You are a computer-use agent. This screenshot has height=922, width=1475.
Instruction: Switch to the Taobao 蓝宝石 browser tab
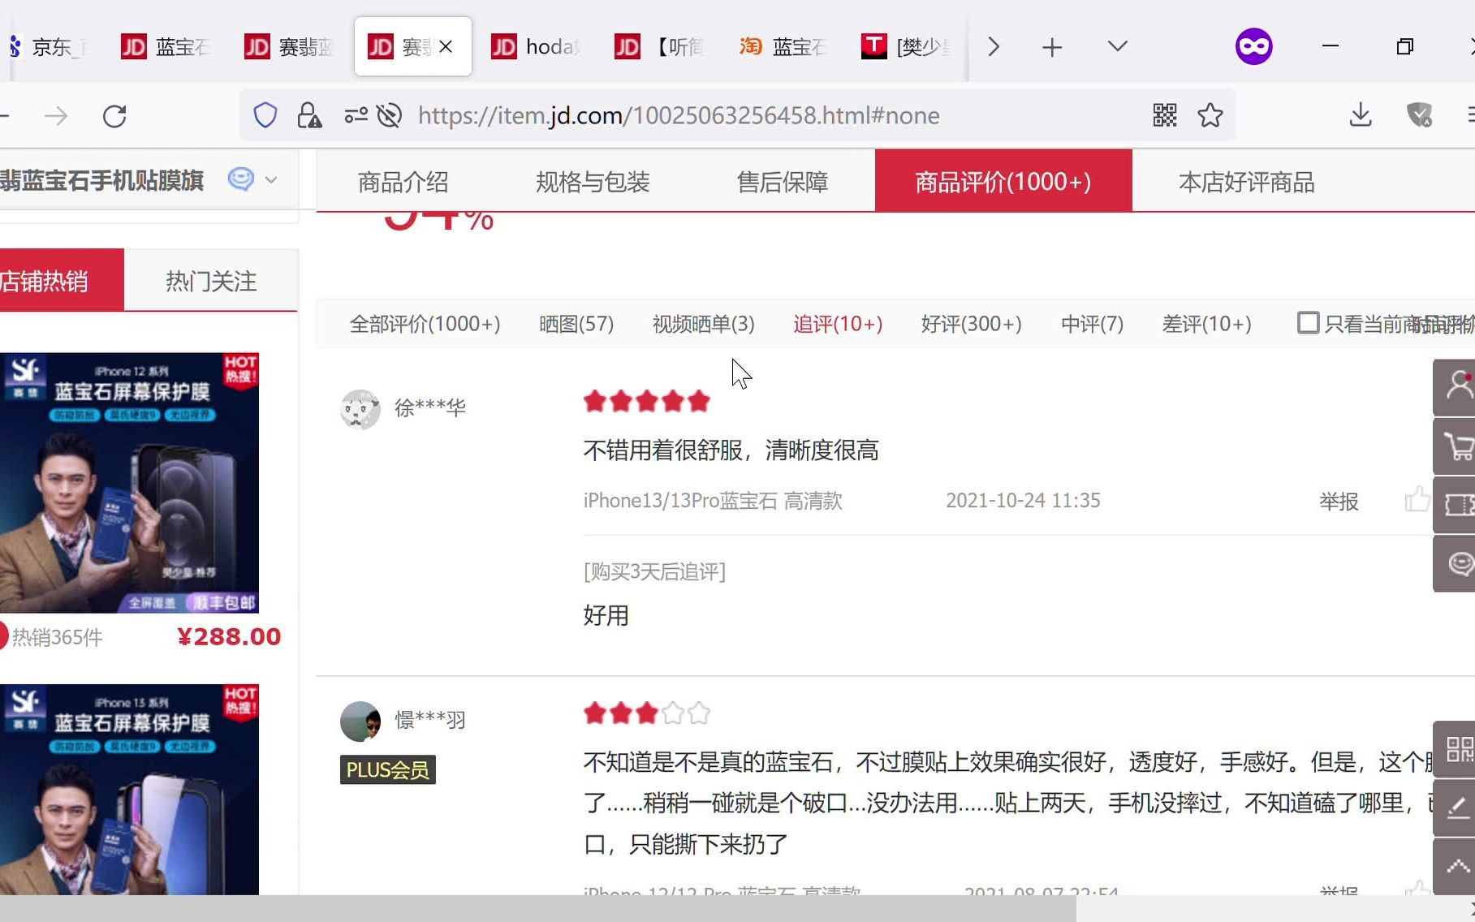pyautogui.click(x=783, y=47)
